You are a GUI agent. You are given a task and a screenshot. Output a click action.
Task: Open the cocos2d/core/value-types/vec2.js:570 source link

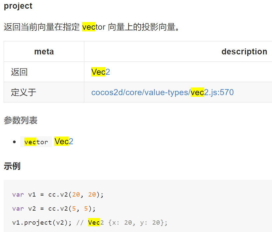point(162,92)
